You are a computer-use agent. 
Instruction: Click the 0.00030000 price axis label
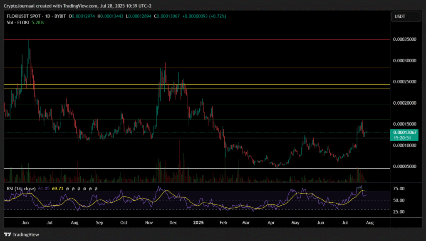pos(404,61)
